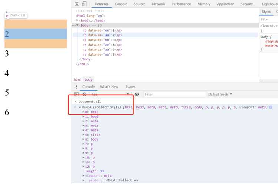Image resolution: width=278 pixels, height=184 pixels.
Task: Select the closing </body> tag line
Action: (x=86, y=59)
